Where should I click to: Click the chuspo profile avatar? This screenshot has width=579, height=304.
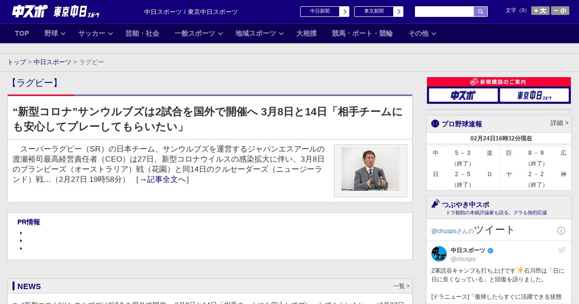click(x=439, y=254)
